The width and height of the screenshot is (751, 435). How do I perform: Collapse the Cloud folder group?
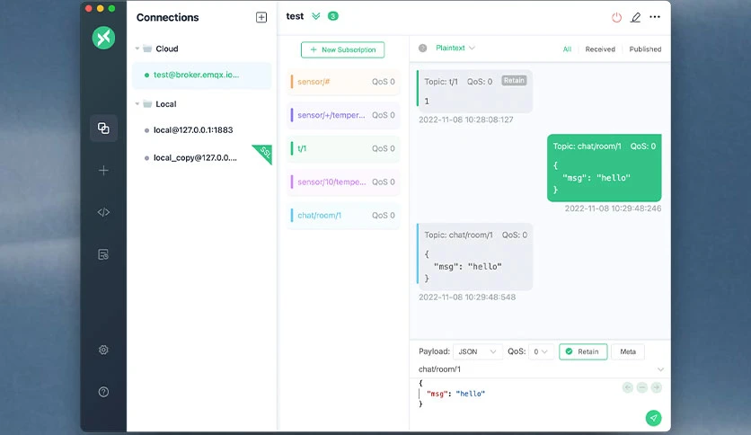click(137, 49)
